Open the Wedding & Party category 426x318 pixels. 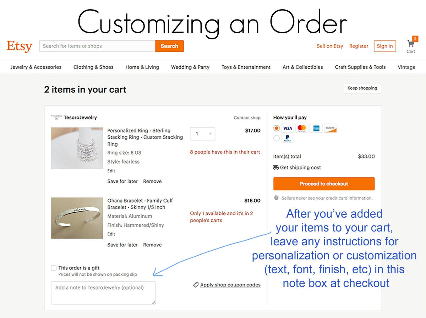click(190, 67)
